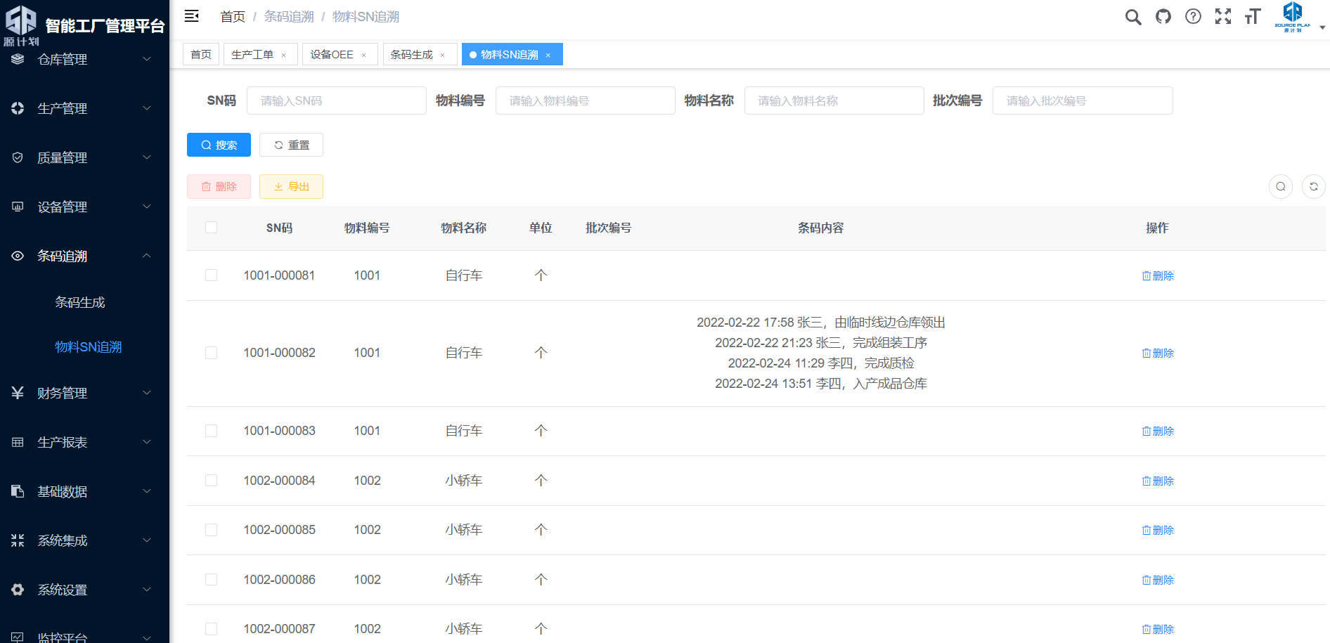
Task: Open the user avatar dropdown
Action: click(1299, 17)
